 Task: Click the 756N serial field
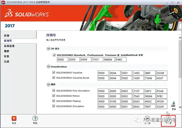(x=150, y=78)
